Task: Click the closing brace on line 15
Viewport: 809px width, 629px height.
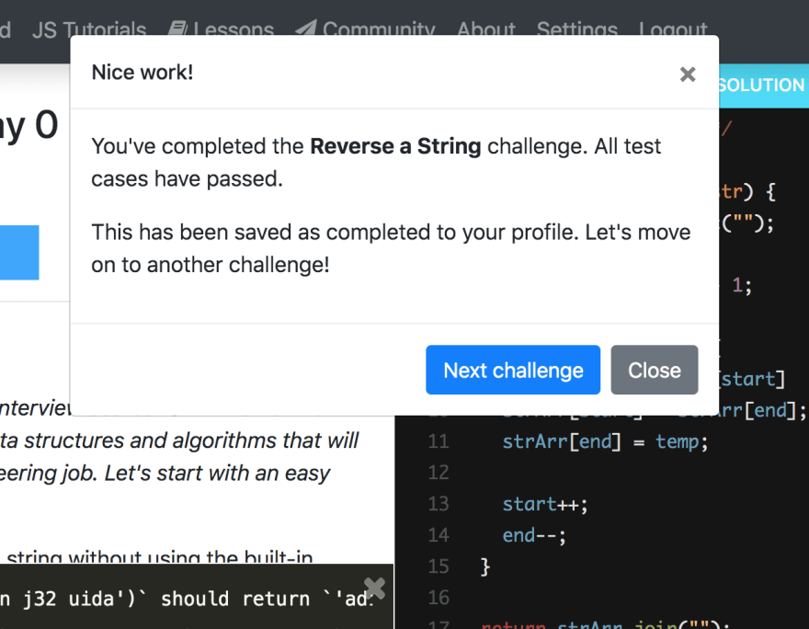Action: 485,566
